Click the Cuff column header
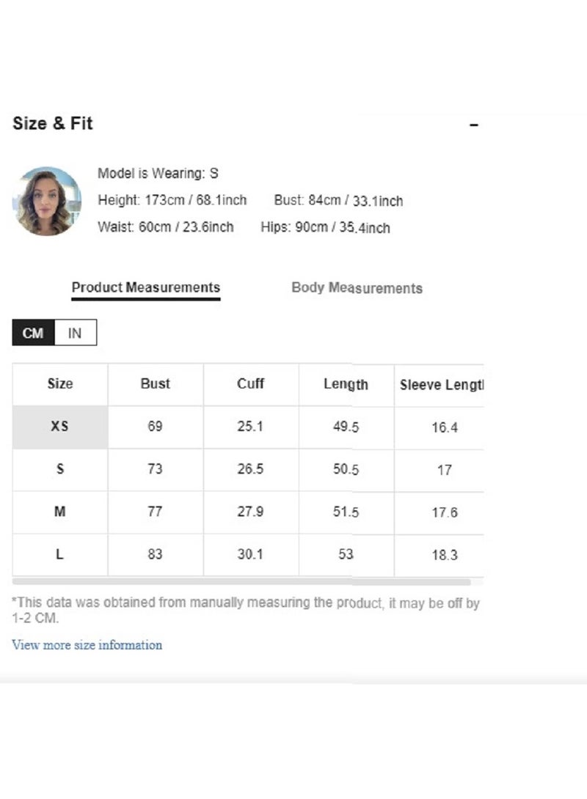The width and height of the screenshot is (587, 799). coord(251,384)
